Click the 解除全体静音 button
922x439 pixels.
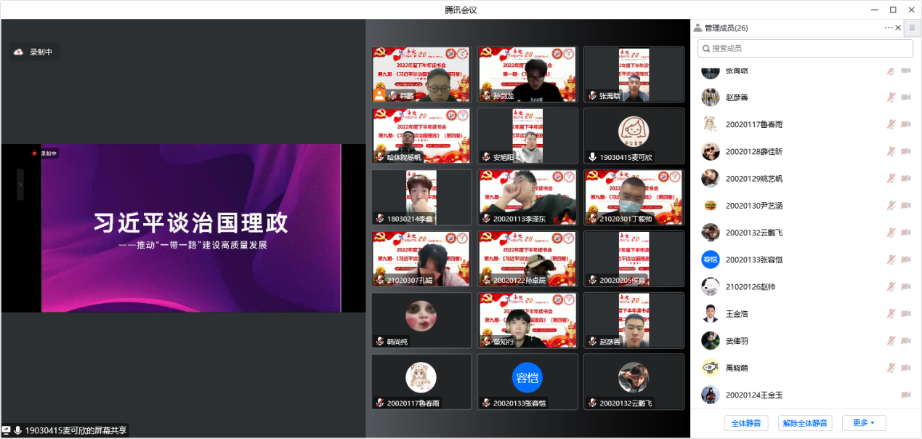pos(805,422)
